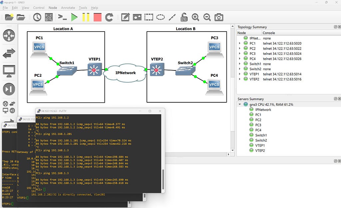Browse security devices sidebar icon

click(9, 89)
